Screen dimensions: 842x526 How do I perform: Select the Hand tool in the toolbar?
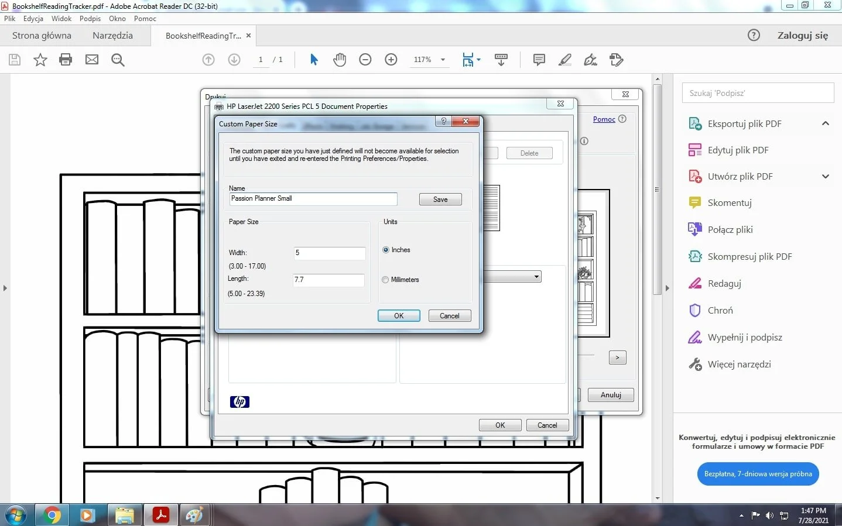340,59
